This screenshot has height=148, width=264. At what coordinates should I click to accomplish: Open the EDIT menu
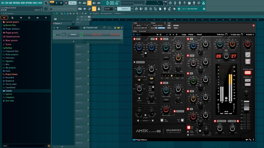pyautogui.click(x=6, y=3)
